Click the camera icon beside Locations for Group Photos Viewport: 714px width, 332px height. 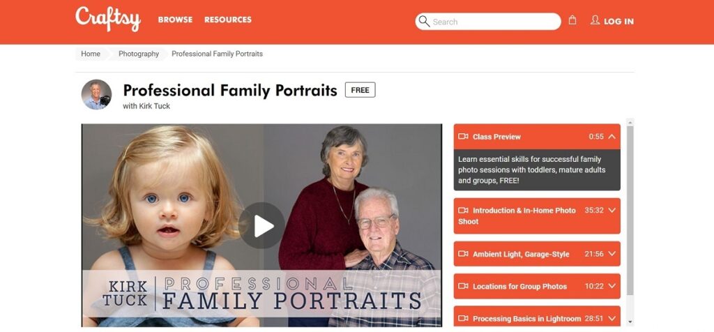tap(463, 286)
